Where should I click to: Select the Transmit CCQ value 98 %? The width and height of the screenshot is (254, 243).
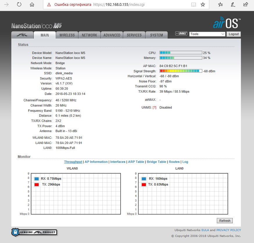pos(163,87)
